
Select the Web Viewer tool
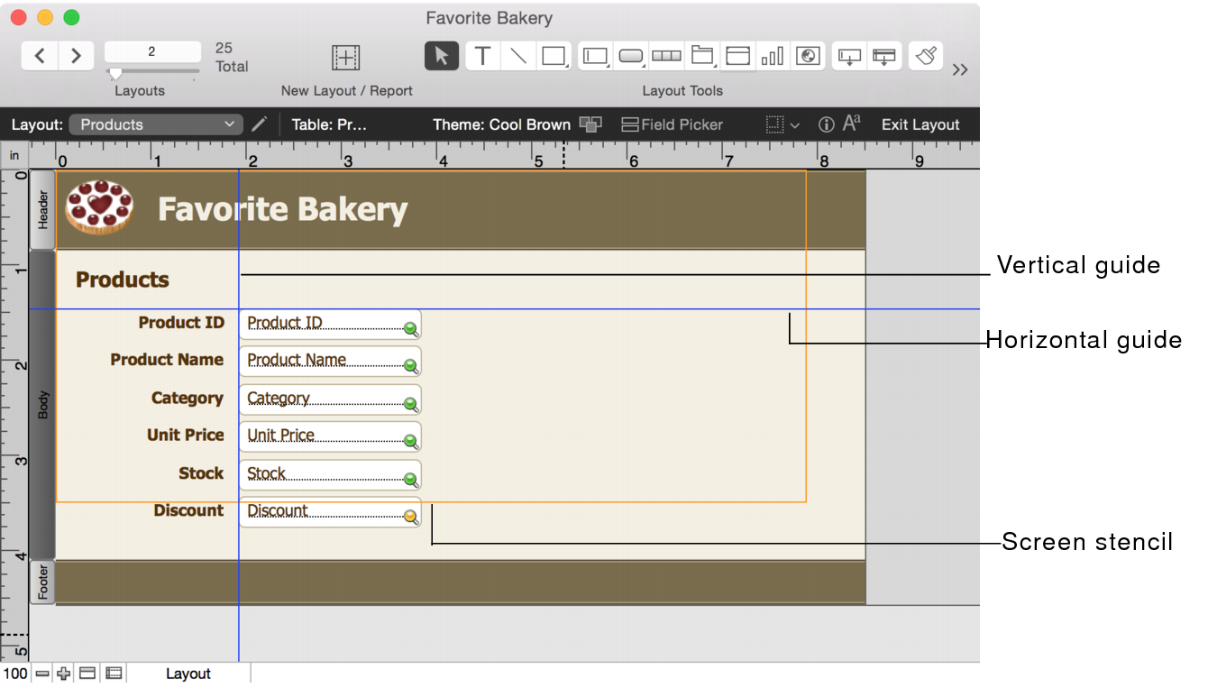point(809,56)
